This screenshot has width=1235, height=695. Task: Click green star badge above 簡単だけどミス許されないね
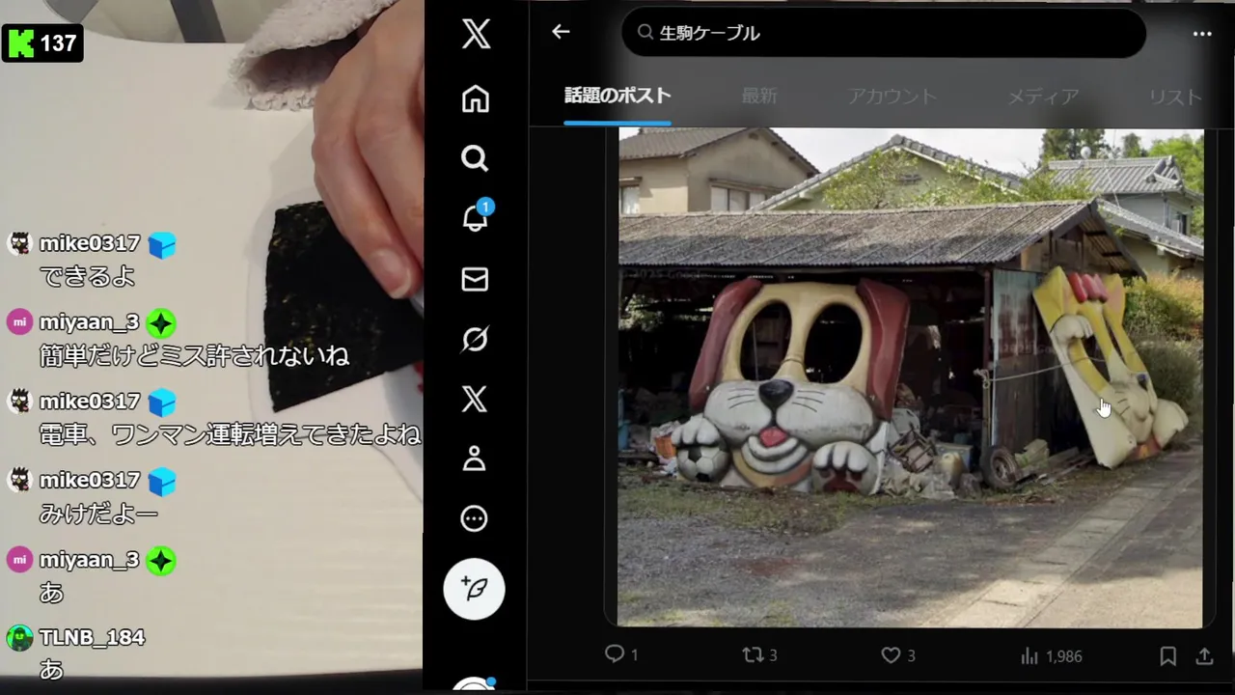[x=160, y=323]
